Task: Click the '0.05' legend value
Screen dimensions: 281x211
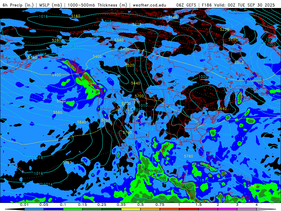Action: pos(44,205)
